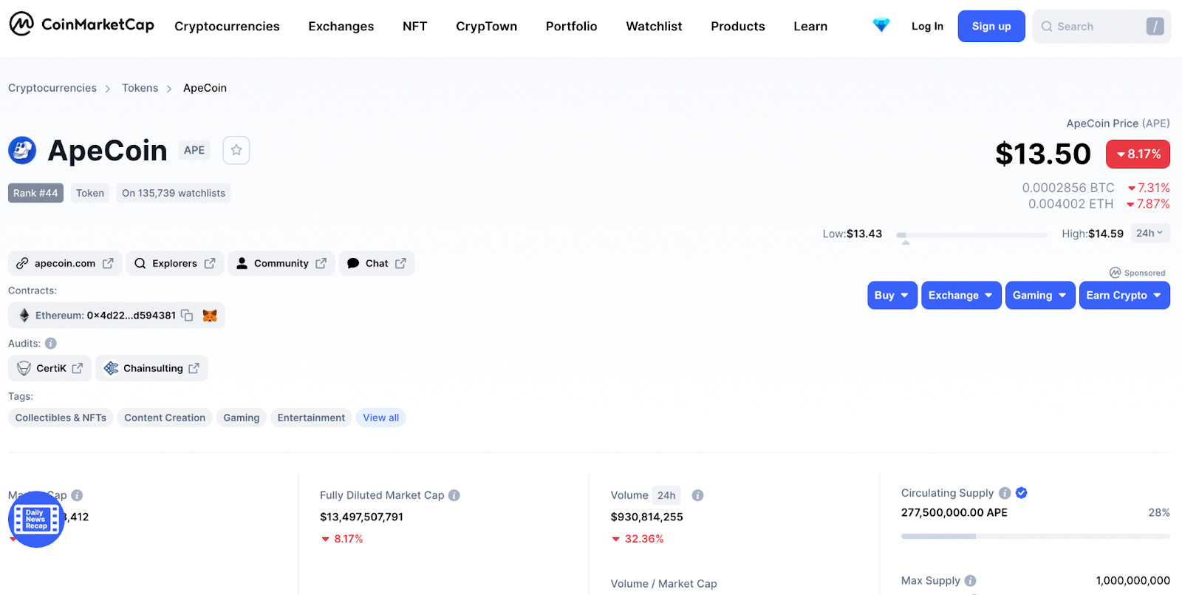Click the $930,814,255 volume value
The width and height of the screenshot is (1182, 595).
[646, 517]
